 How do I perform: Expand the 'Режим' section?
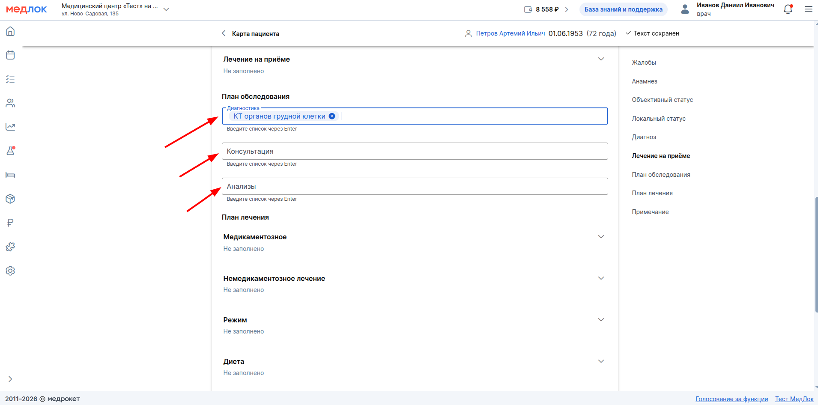tap(601, 320)
